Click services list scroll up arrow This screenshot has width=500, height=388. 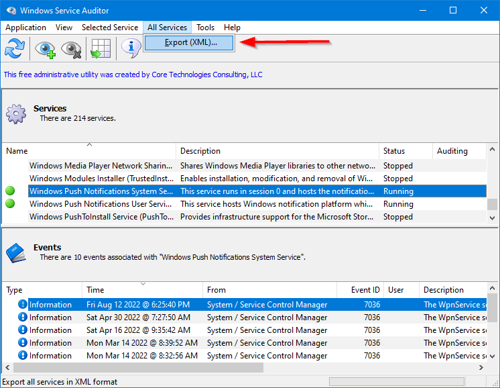pyautogui.click(x=493, y=148)
